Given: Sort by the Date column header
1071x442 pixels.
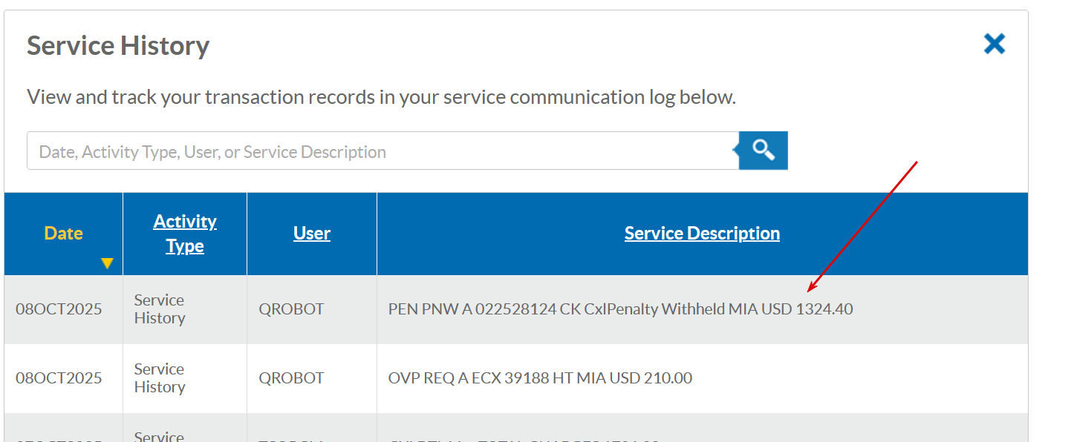Looking at the screenshot, I should coord(63,234).
